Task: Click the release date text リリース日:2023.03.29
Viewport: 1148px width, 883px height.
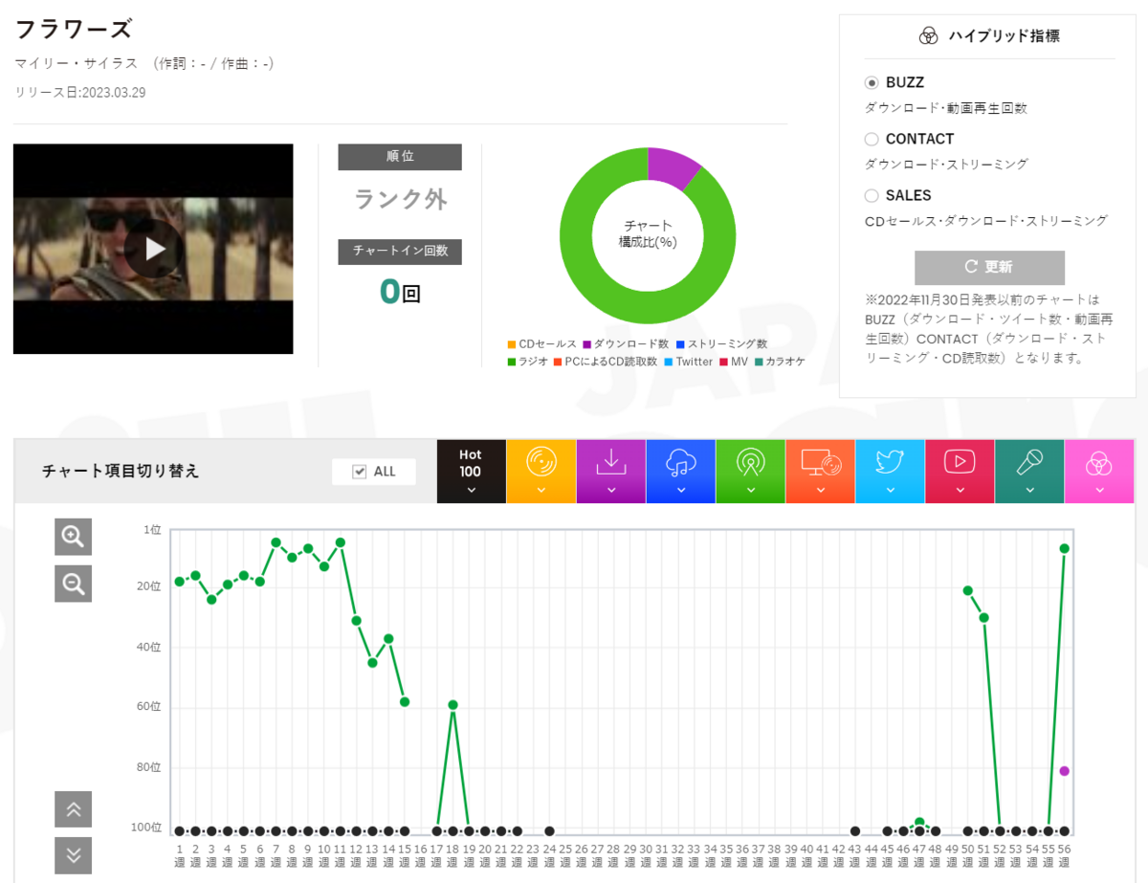Action: click(80, 93)
